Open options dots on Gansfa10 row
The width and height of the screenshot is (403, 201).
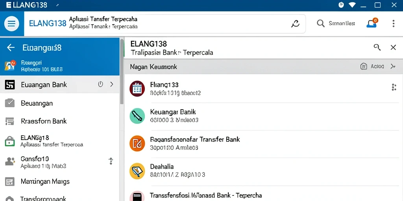111,161
